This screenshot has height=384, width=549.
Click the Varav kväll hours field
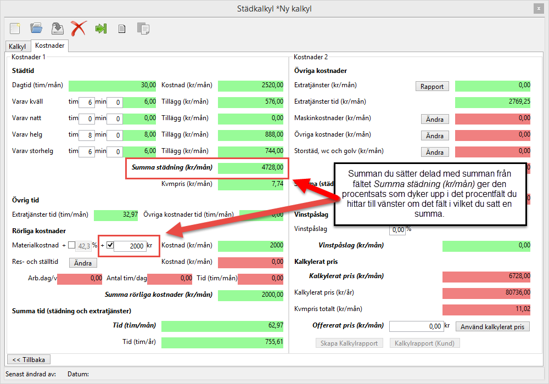point(87,102)
